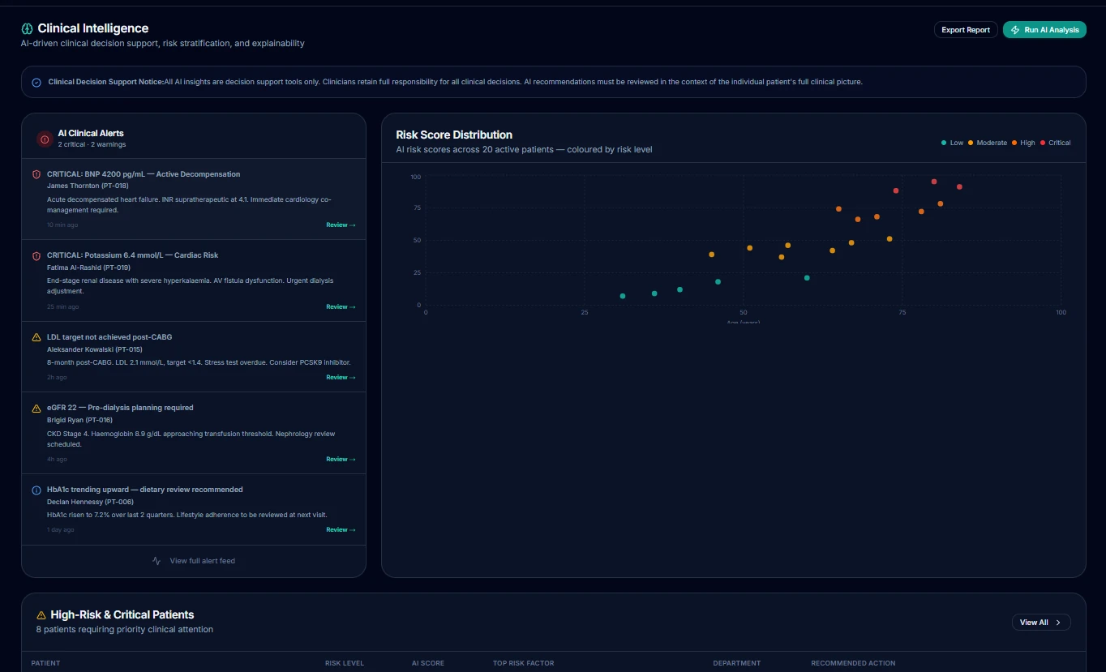The image size is (1106, 672).
Task: Click the shield icon on the BNP 4200 alert
Action: (36, 174)
